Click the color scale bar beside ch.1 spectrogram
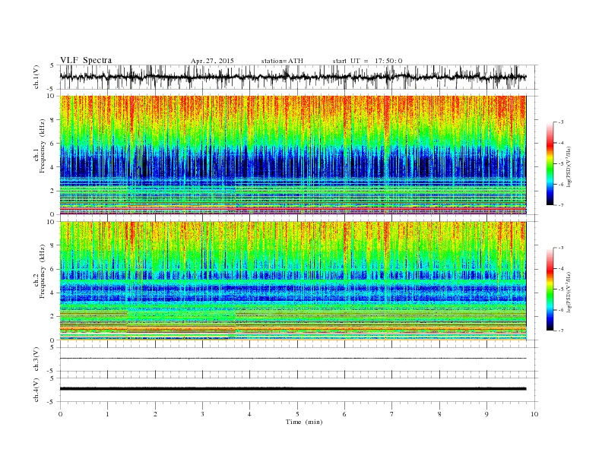 [x=550, y=164]
